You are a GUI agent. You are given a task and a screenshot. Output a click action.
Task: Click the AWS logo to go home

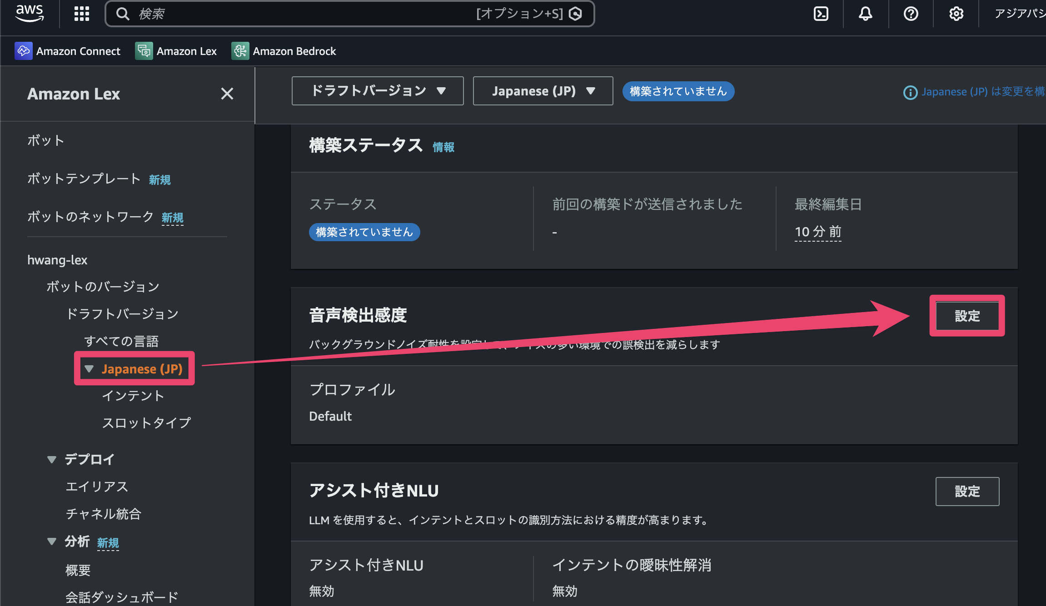click(30, 14)
